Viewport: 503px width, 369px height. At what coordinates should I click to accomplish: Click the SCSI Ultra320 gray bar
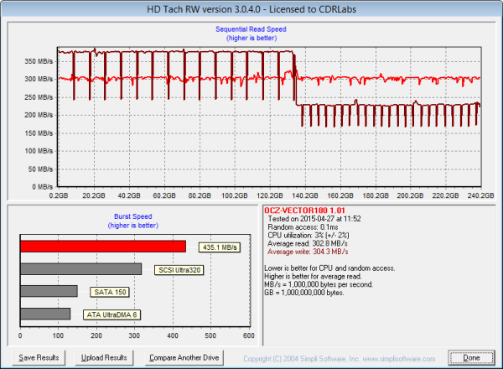point(80,269)
